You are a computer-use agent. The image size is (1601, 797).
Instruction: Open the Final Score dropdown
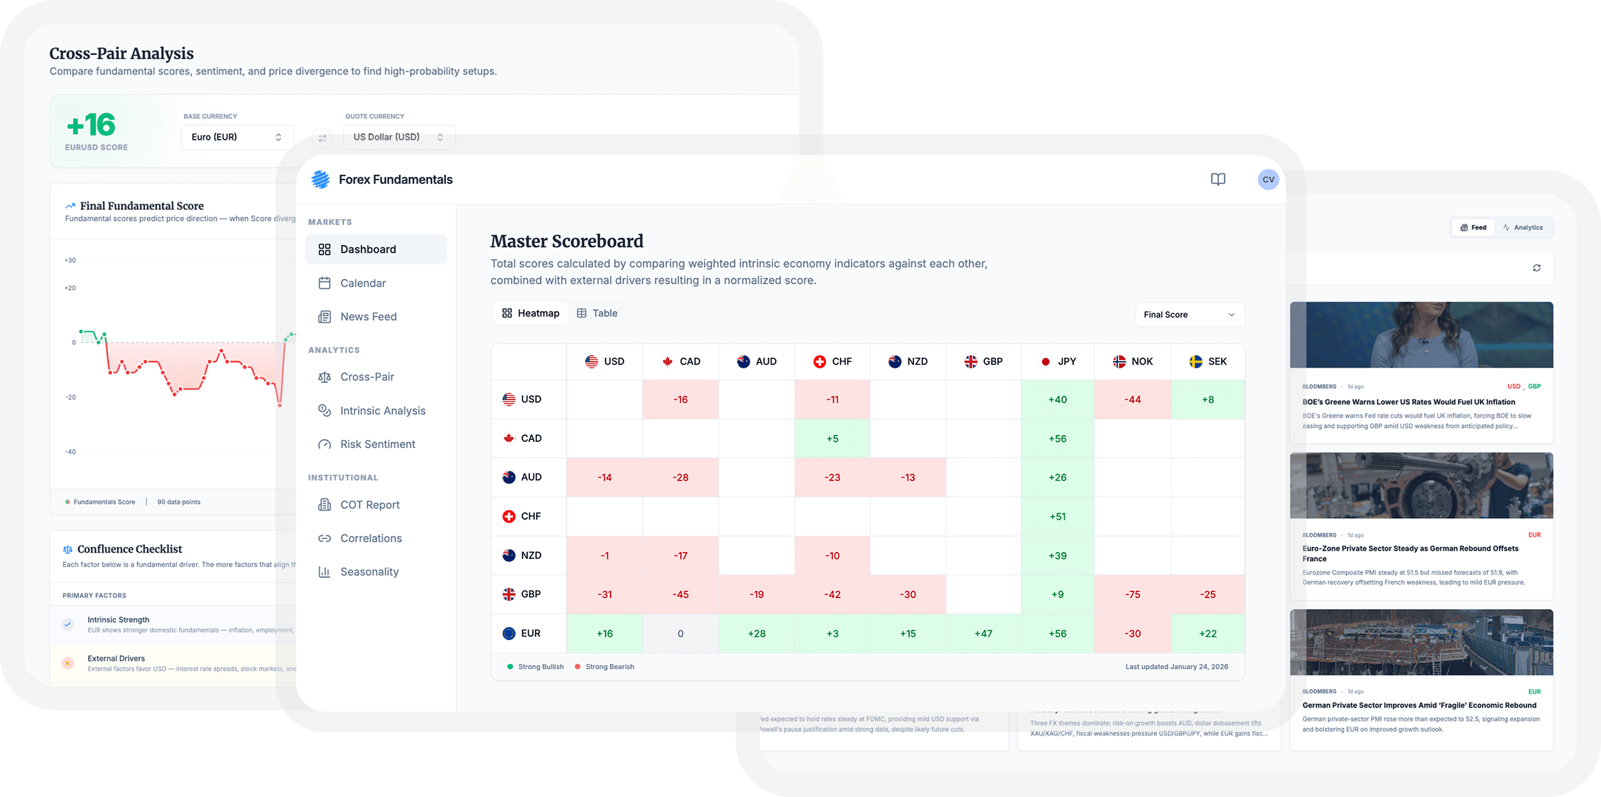[1189, 315]
